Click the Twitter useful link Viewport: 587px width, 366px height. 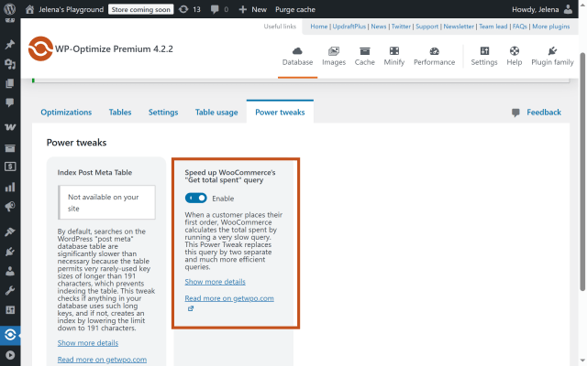click(401, 27)
